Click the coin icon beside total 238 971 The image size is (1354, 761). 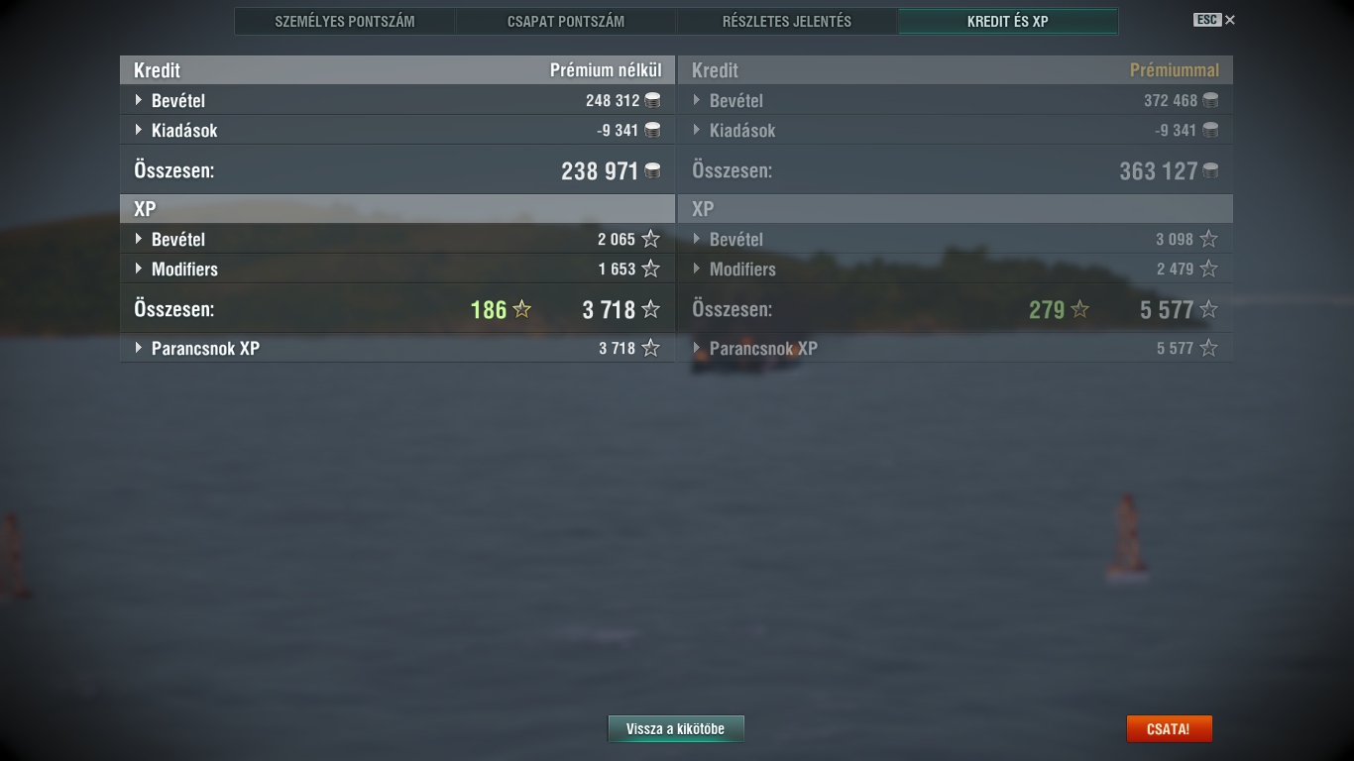click(x=652, y=170)
